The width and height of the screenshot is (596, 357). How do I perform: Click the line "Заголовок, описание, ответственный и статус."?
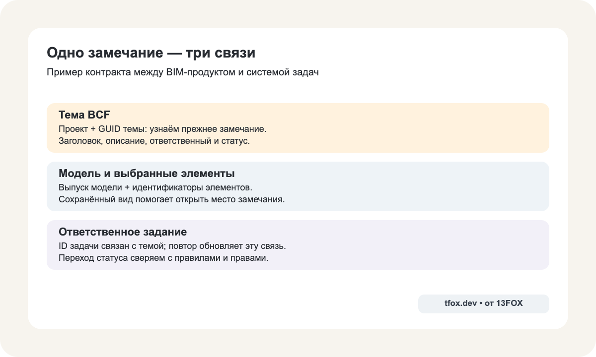click(154, 141)
